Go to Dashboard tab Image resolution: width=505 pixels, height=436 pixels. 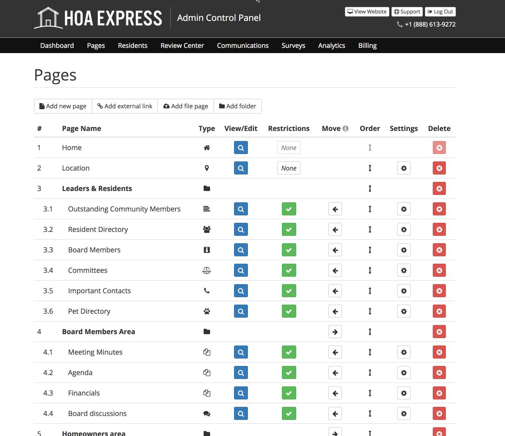[57, 45]
